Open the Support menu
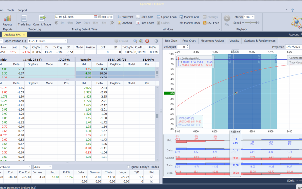This screenshot has width=302, height=189. pos(22,10)
